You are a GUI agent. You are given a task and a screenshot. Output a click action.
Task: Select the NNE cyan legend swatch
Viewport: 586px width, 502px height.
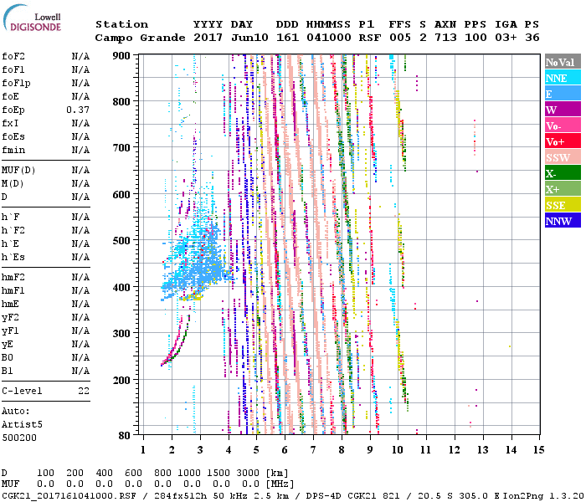click(x=563, y=77)
